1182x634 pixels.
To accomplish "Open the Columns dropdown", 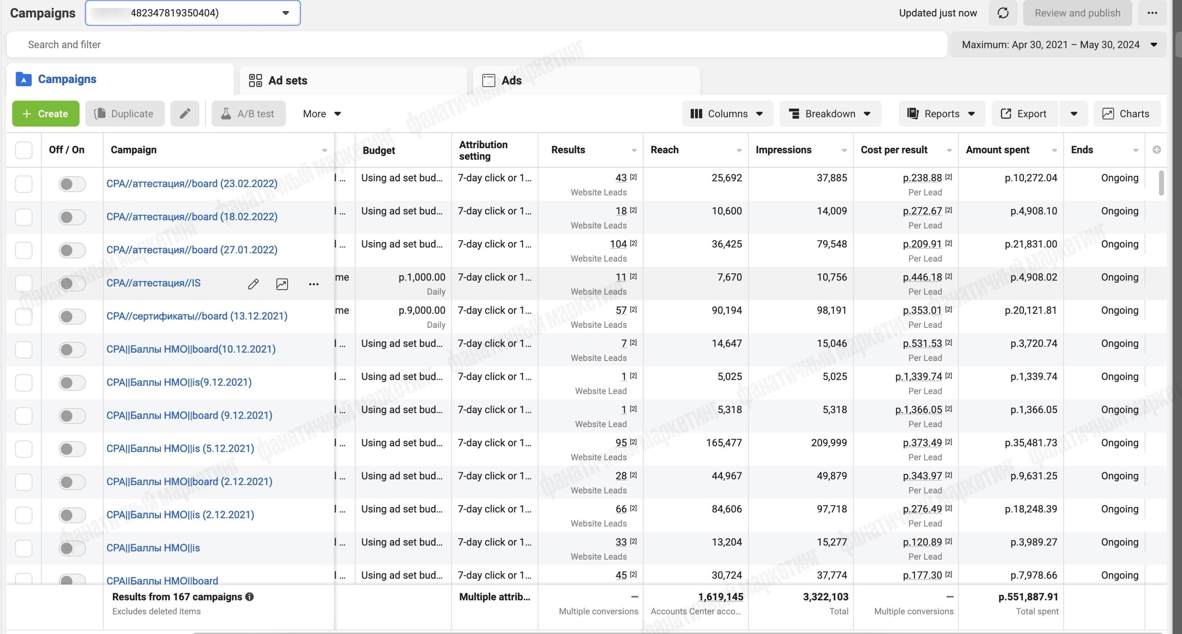I will (727, 114).
